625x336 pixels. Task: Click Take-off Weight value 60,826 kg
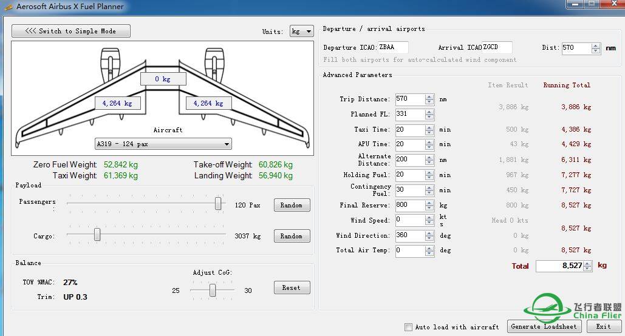[x=275, y=164]
